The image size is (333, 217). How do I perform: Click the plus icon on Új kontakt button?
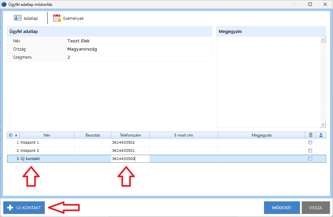(x=10, y=208)
